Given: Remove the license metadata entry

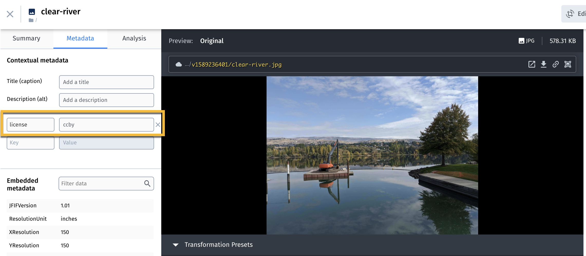Looking at the screenshot, I should tap(158, 125).
